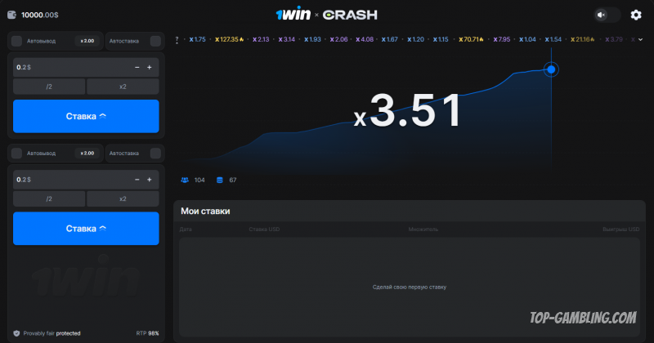Increase top bet amount with plus

(150, 67)
